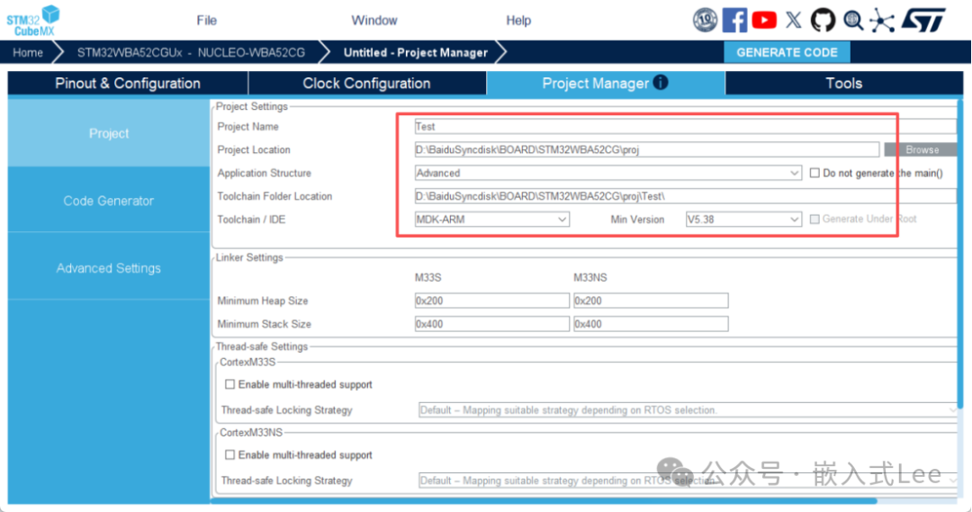Go to Home breadcrumb
Screen dimensions: 972x512
(x=28, y=53)
